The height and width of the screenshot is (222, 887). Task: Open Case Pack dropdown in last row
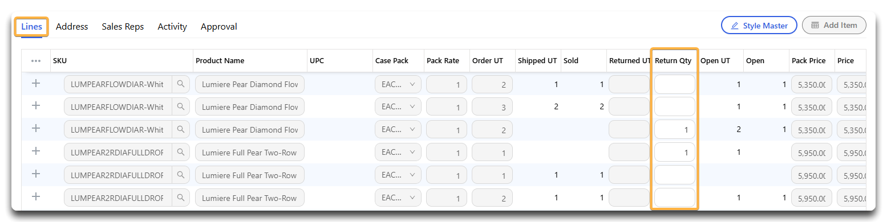point(398,198)
